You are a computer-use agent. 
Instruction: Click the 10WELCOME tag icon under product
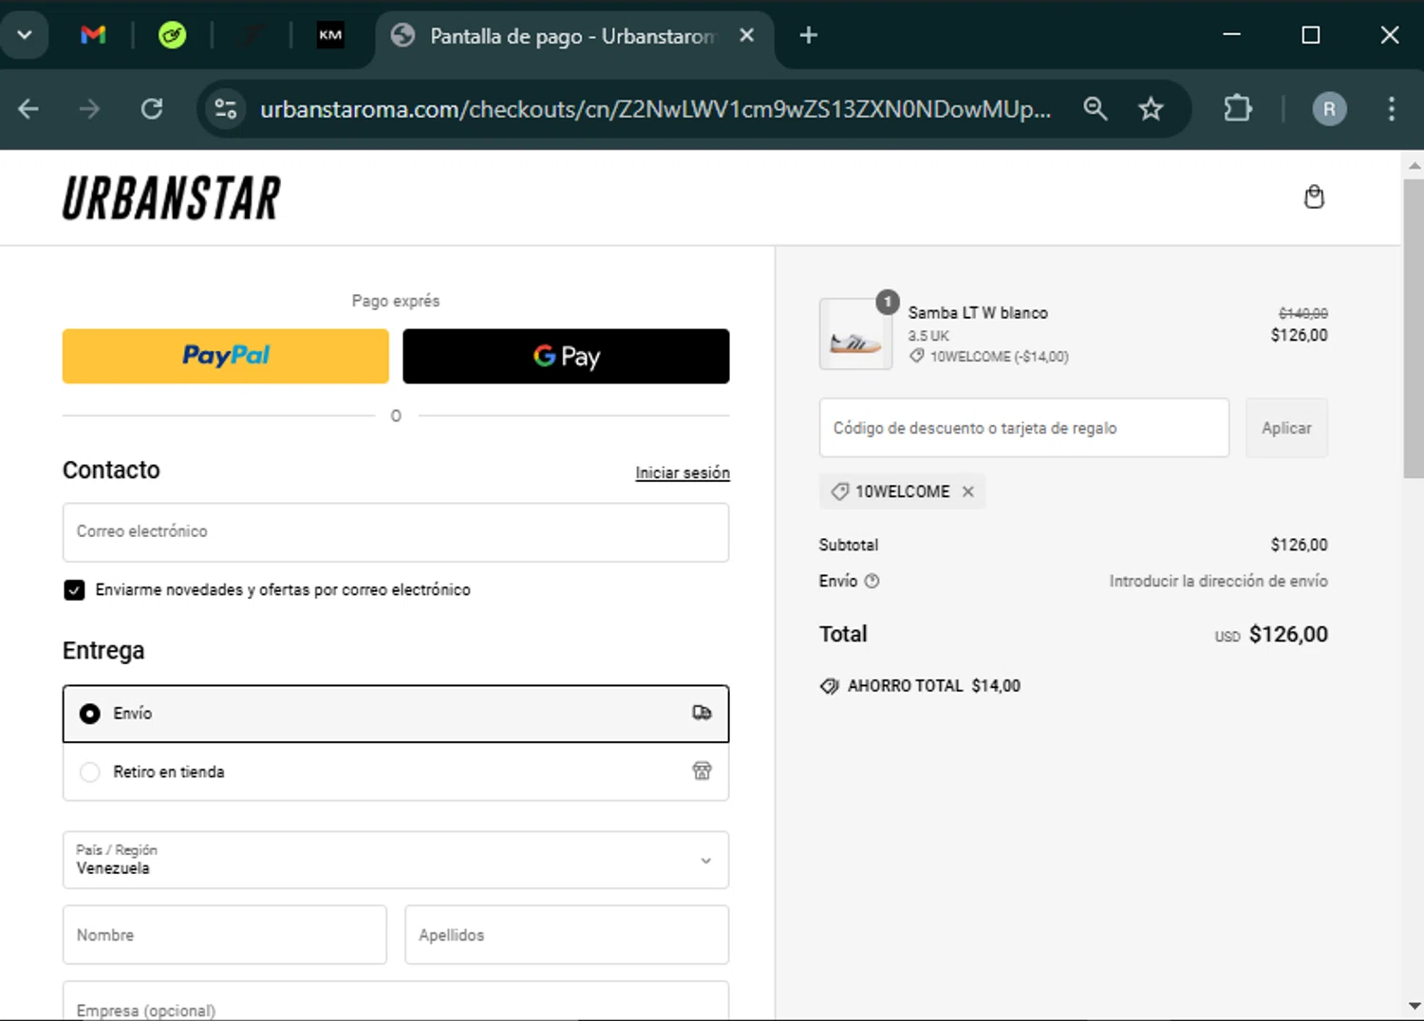click(916, 357)
